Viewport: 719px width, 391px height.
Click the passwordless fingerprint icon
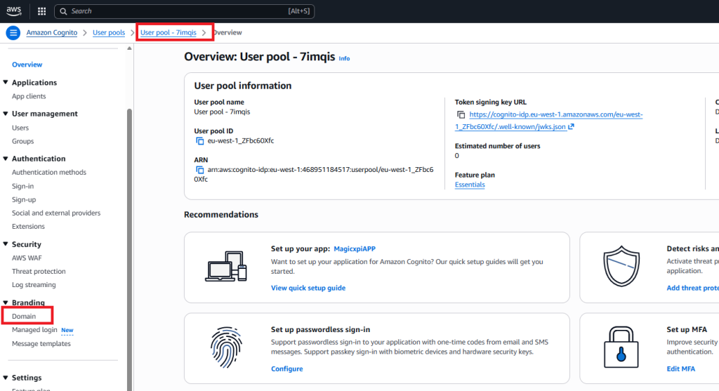226,347
